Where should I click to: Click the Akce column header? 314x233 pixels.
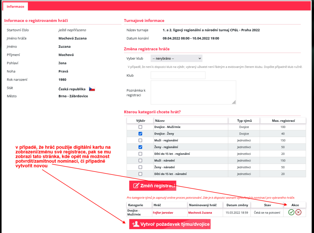(295, 205)
